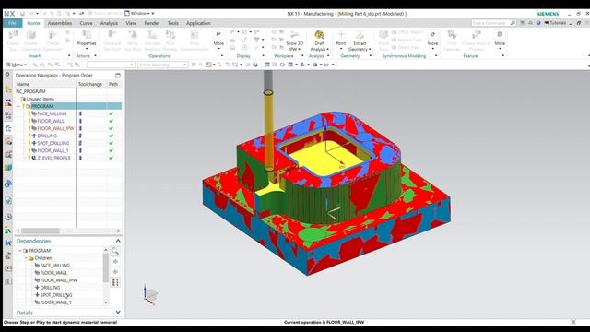The width and height of the screenshot is (590, 332).
Task: Click inside Find a Command field
Action: [490, 23]
